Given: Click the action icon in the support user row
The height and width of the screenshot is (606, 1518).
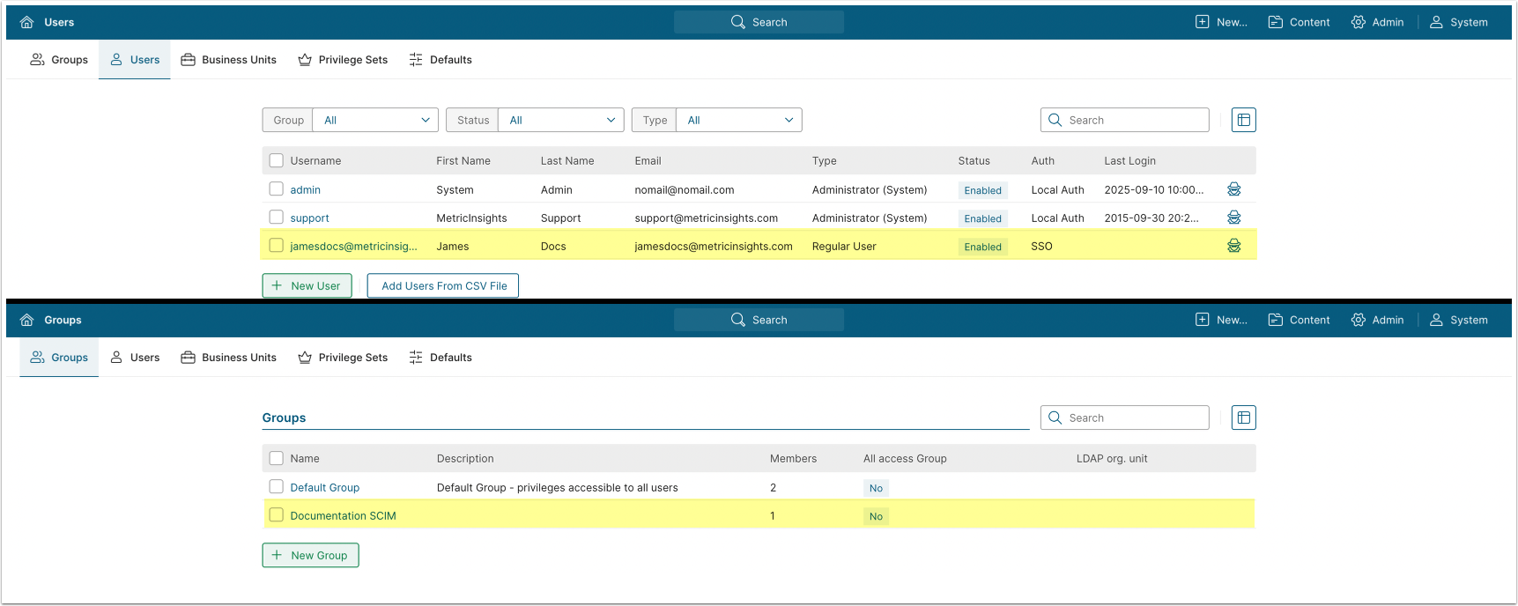Looking at the screenshot, I should [1233, 218].
